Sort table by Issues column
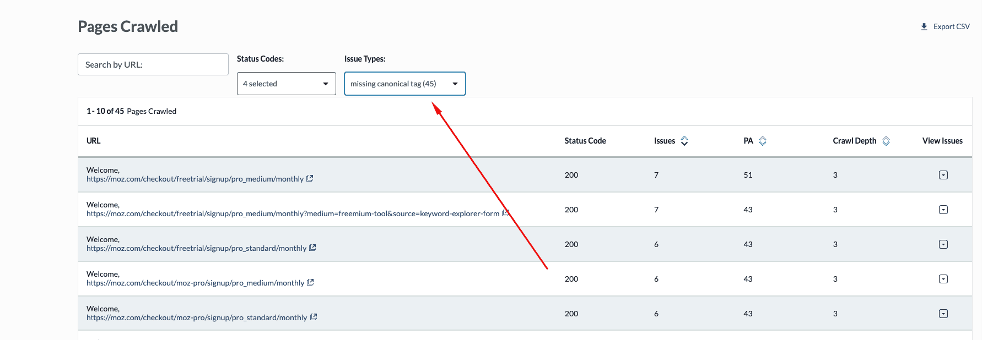Image resolution: width=982 pixels, height=340 pixels. [684, 141]
